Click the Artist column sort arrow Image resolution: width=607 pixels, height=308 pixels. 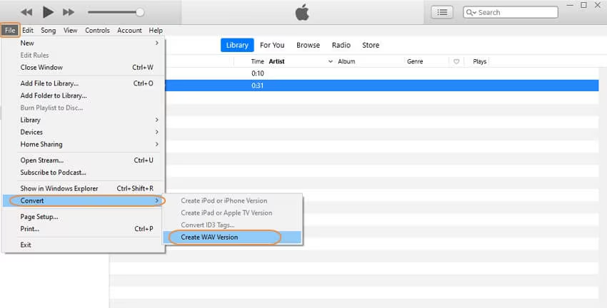coord(330,61)
